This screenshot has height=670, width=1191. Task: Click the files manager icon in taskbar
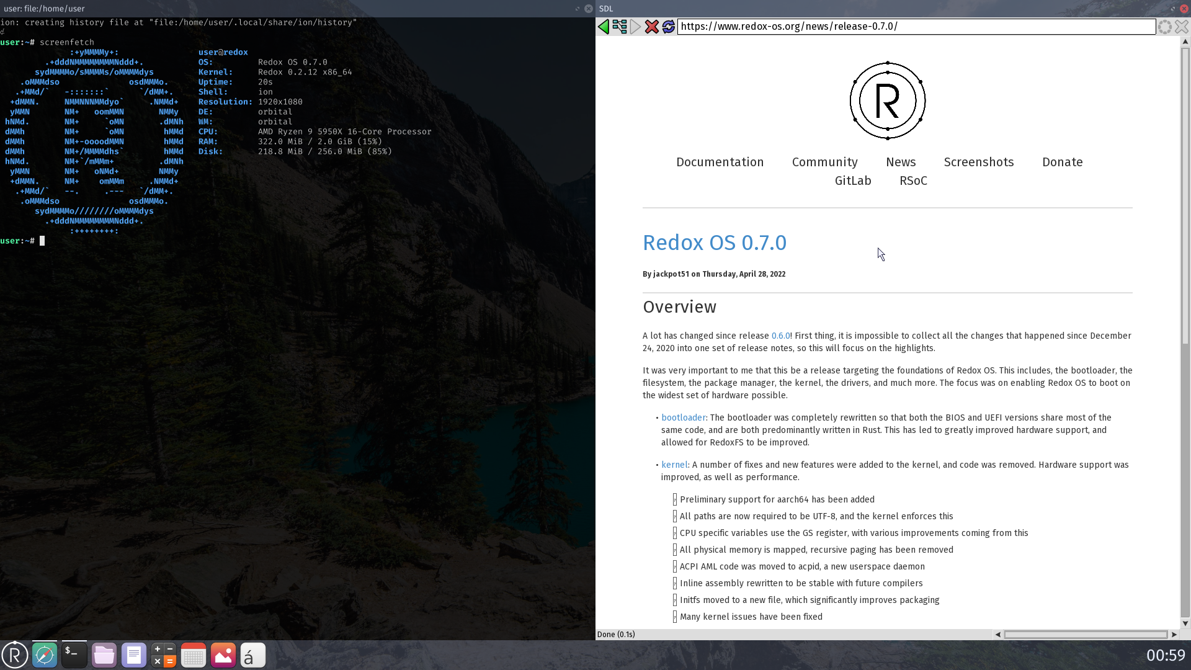point(104,654)
